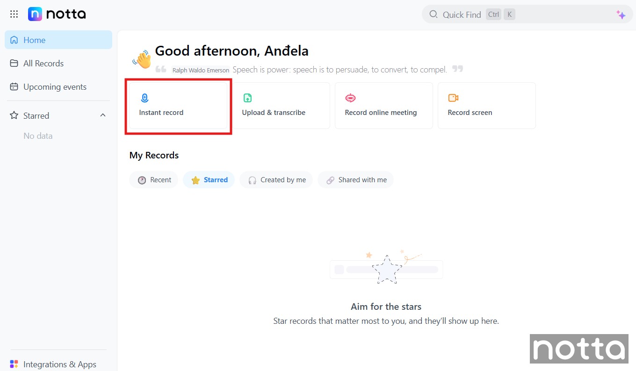Click the Notta logo

[57, 14]
